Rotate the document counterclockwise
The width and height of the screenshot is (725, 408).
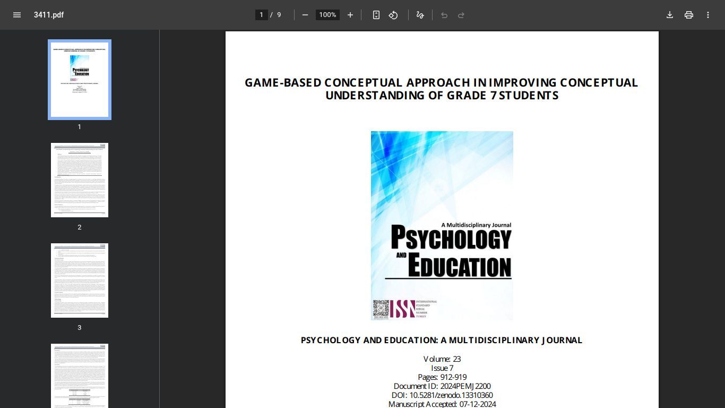[x=393, y=15]
